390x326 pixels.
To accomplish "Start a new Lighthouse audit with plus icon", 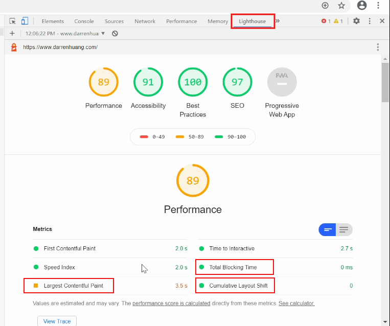I will (12, 33).
